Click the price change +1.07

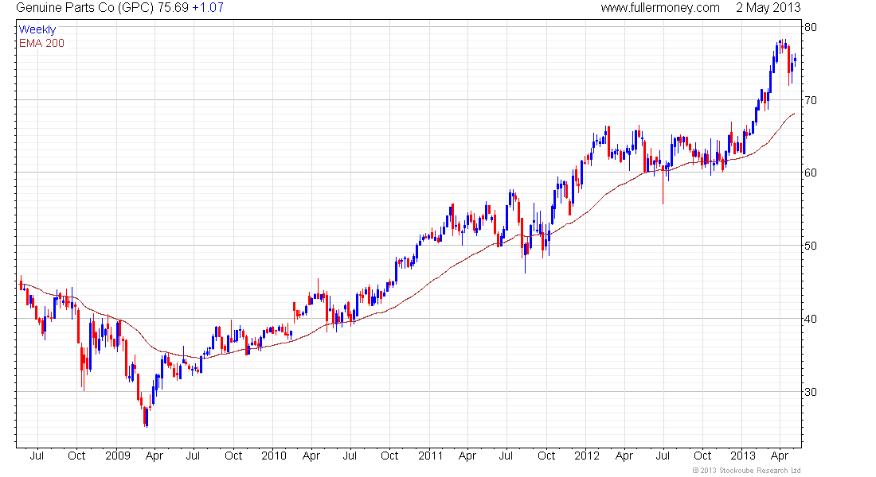[x=208, y=8]
